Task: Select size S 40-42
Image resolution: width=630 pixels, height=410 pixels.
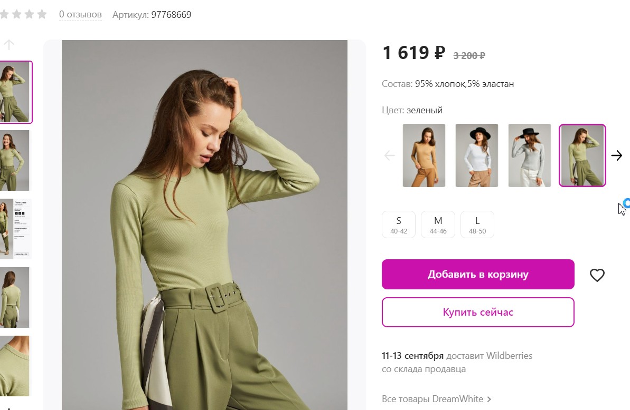Action: (x=398, y=224)
